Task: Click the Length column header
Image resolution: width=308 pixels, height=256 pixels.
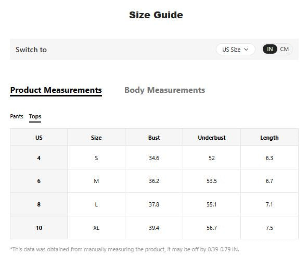Action: 269,138
